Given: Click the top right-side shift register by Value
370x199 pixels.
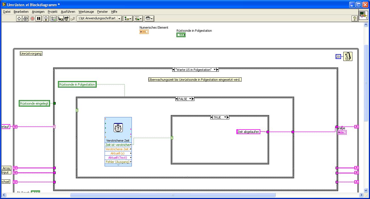Looking at the screenshot, I should pos(357,127).
